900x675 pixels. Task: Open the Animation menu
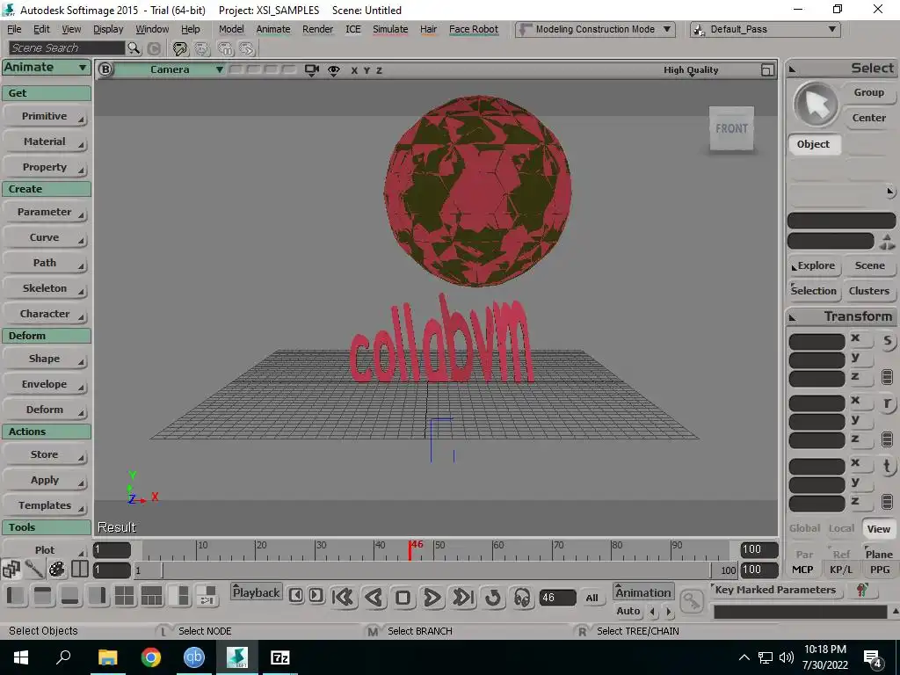click(642, 592)
